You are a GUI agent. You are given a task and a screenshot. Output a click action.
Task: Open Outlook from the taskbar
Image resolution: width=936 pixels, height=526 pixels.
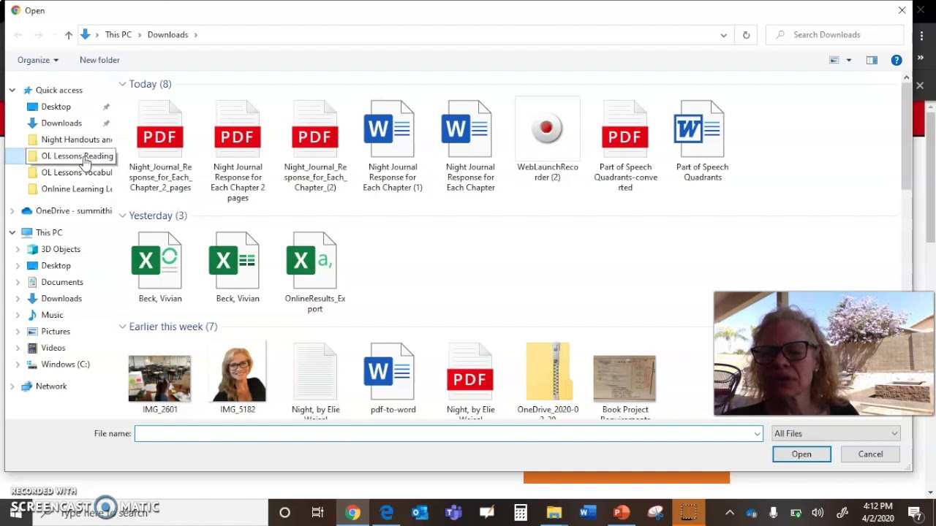420,513
